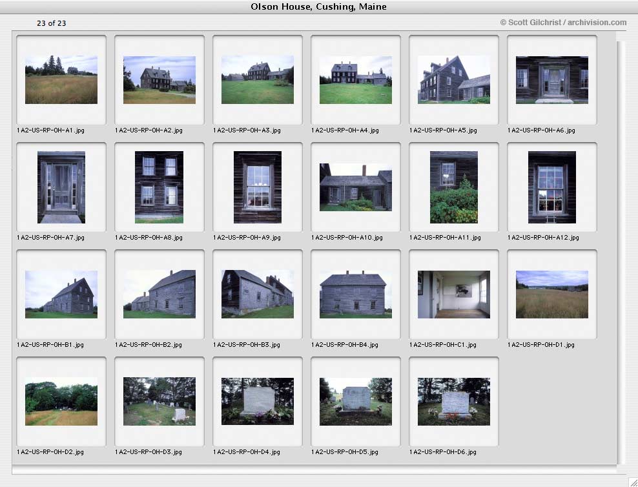The height and width of the screenshot is (487, 638).
Task: Click filename label 1A2-US-RP-OH-C1.jpg
Action: pos(443,345)
